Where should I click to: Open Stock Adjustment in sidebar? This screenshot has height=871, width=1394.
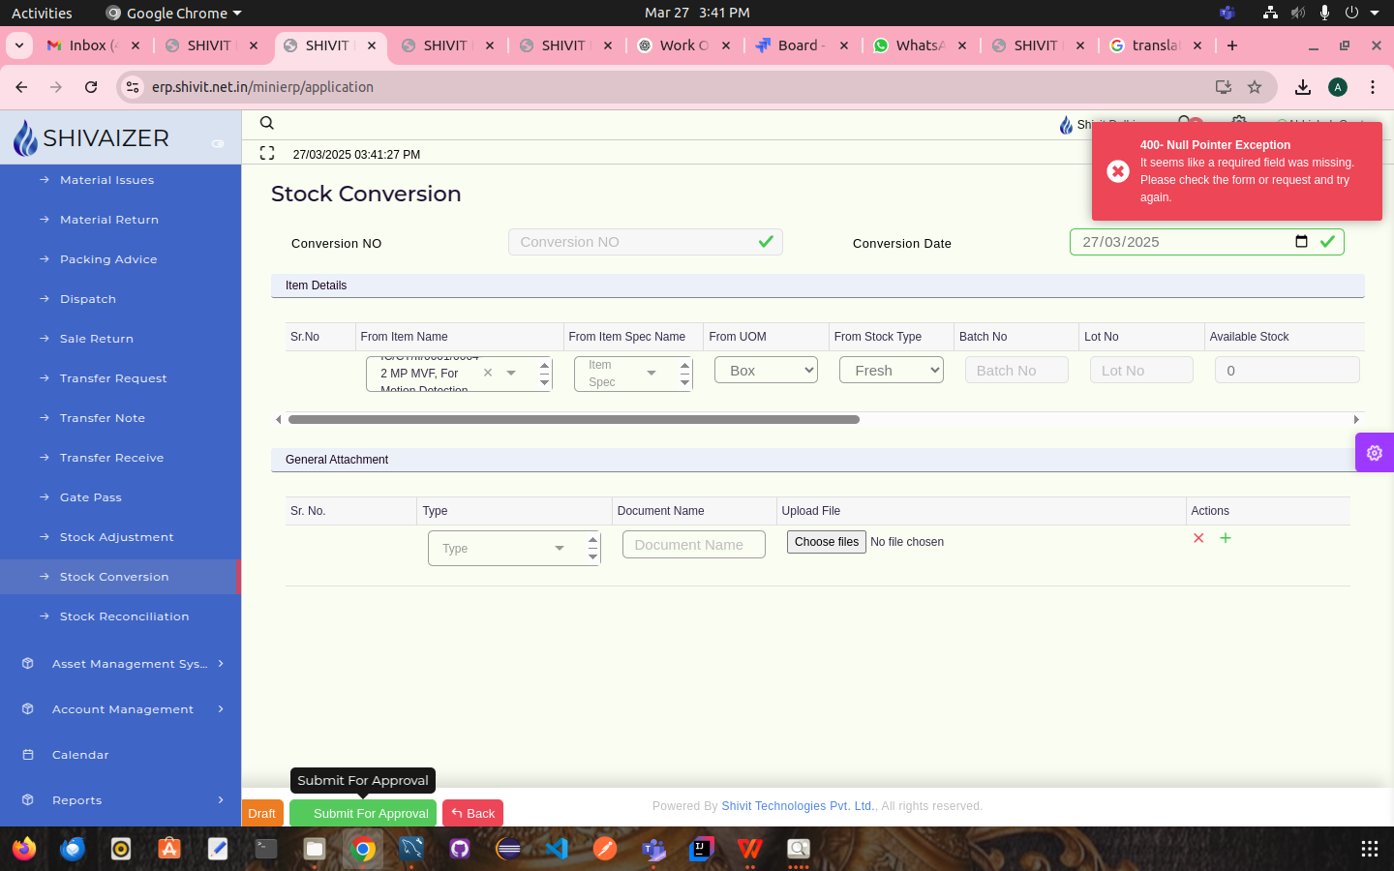(116, 537)
